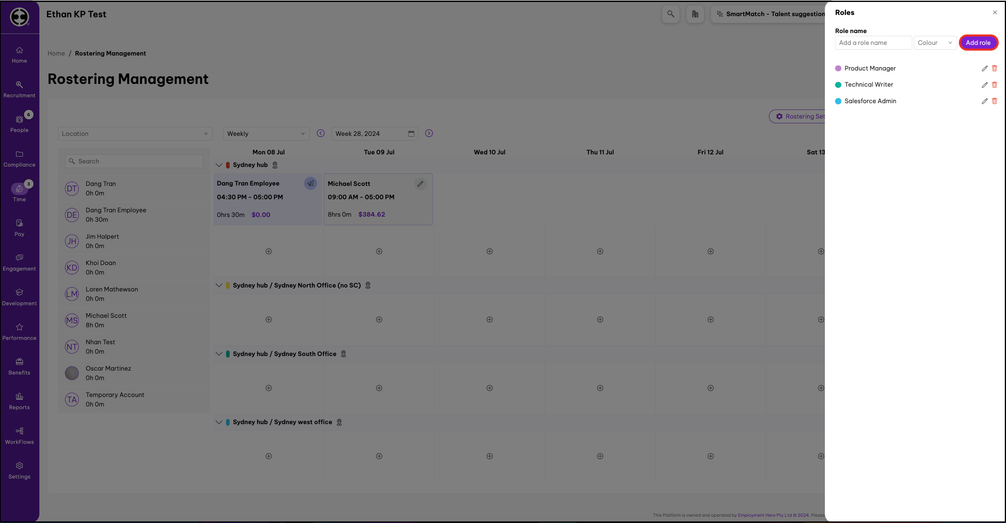Edit the Technical Writer role pencil

click(984, 85)
